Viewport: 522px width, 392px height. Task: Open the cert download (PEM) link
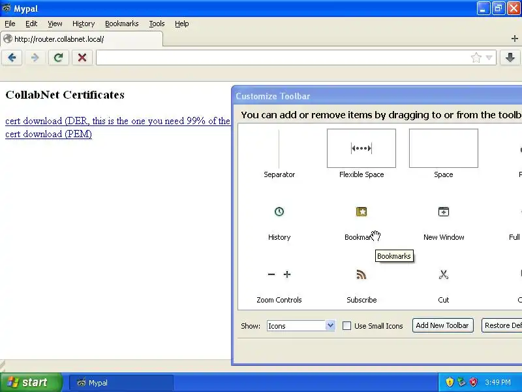48,134
